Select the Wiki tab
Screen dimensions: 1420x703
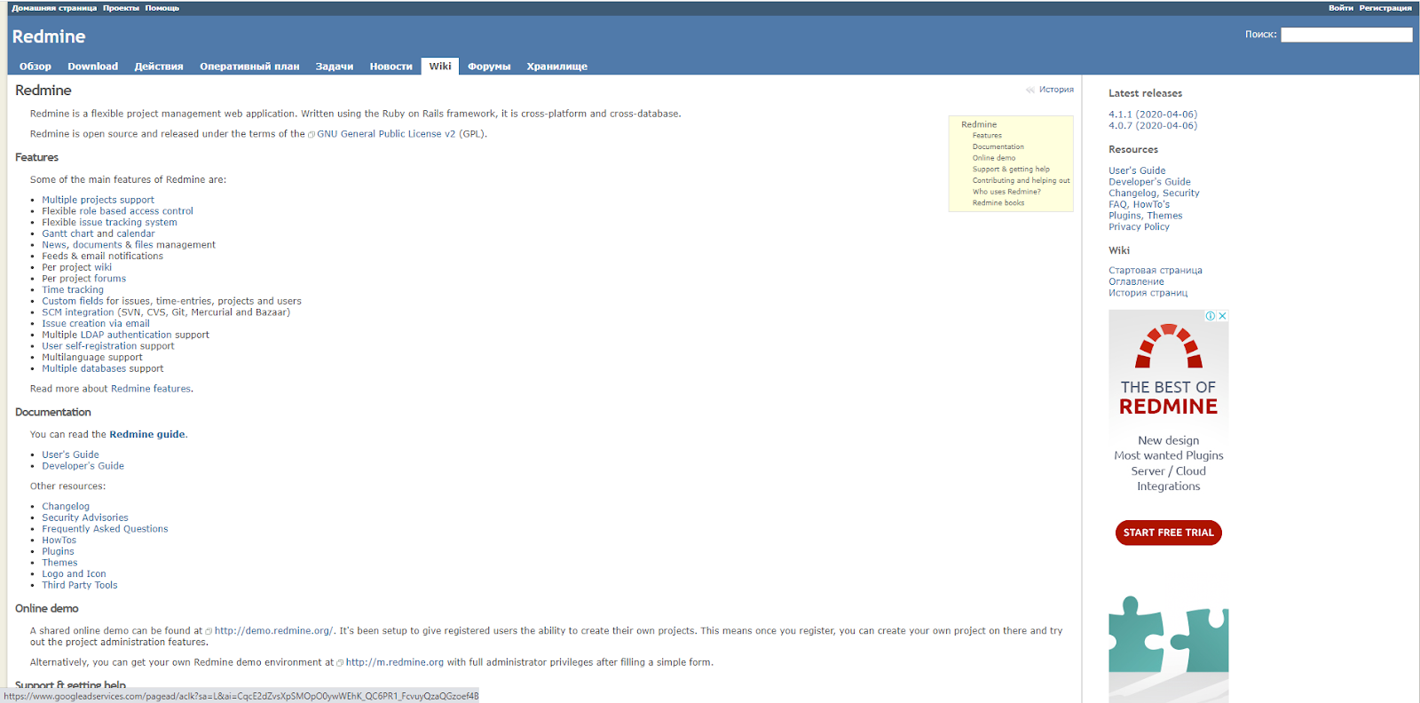(440, 67)
